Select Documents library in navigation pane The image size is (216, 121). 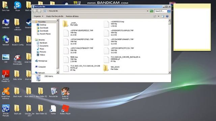(x=44, y=46)
